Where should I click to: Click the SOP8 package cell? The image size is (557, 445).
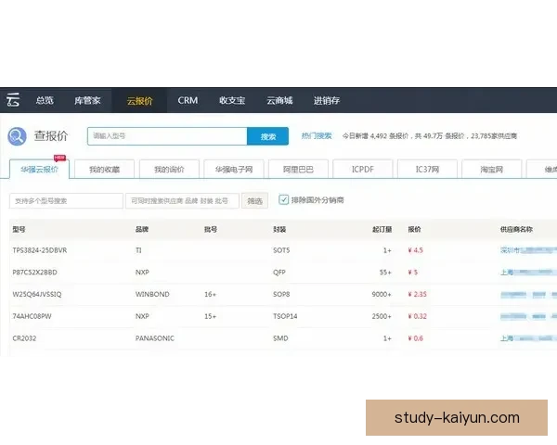point(281,294)
